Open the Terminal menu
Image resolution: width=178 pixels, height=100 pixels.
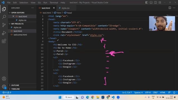tap(54, 2)
